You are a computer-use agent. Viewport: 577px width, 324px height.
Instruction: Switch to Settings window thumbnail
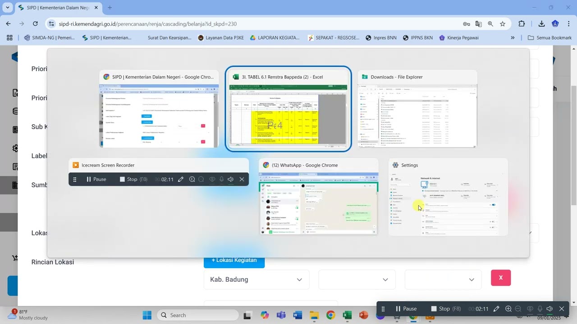click(448, 197)
